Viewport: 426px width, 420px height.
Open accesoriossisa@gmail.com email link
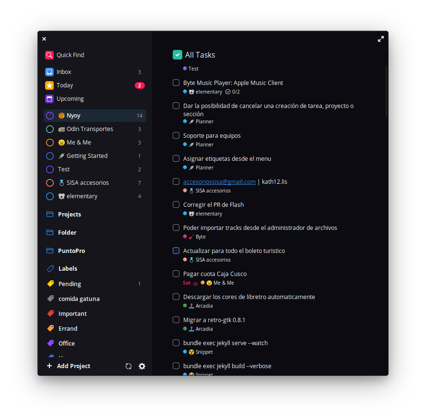(219, 182)
